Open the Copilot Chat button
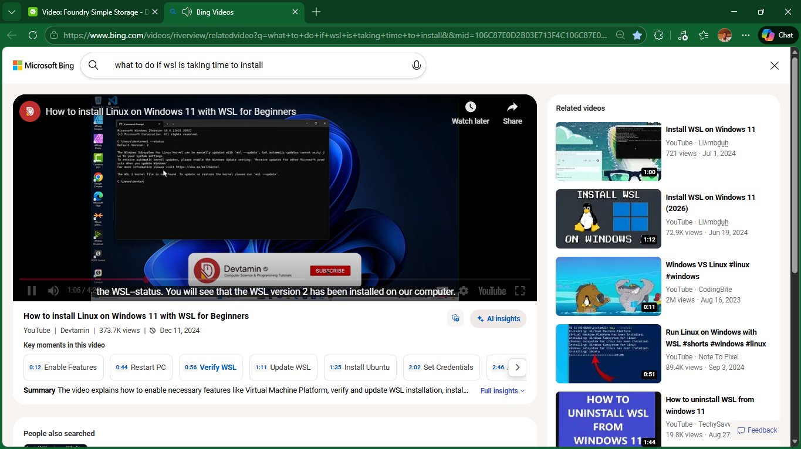The width and height of the screenshot is (801, 449). tap(778, 35)
